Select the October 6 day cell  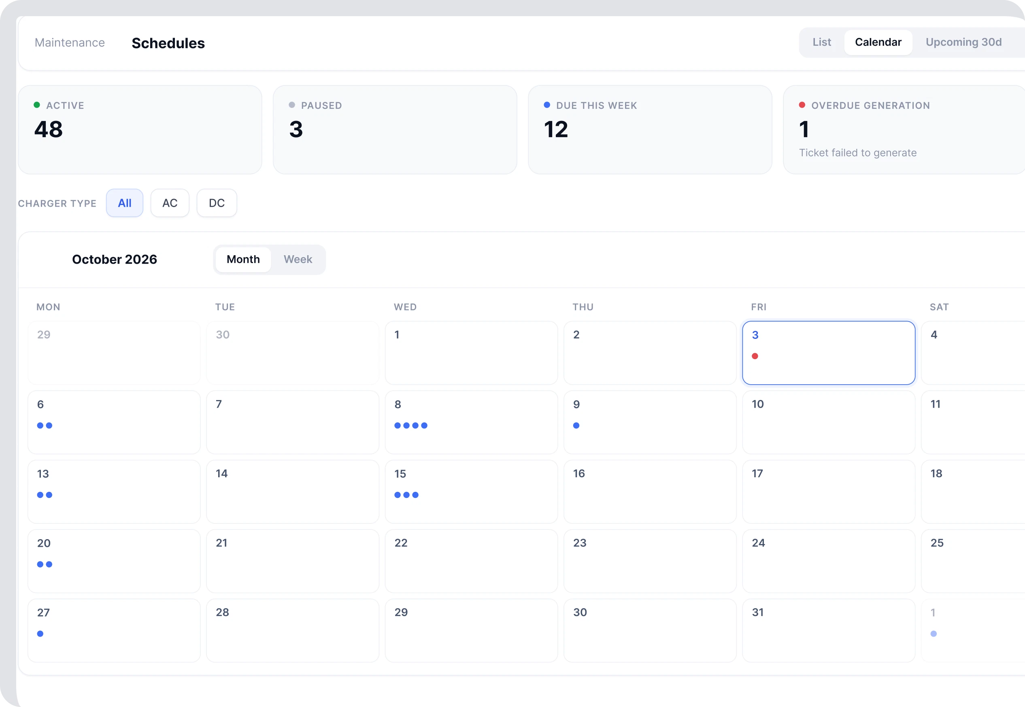114,422
